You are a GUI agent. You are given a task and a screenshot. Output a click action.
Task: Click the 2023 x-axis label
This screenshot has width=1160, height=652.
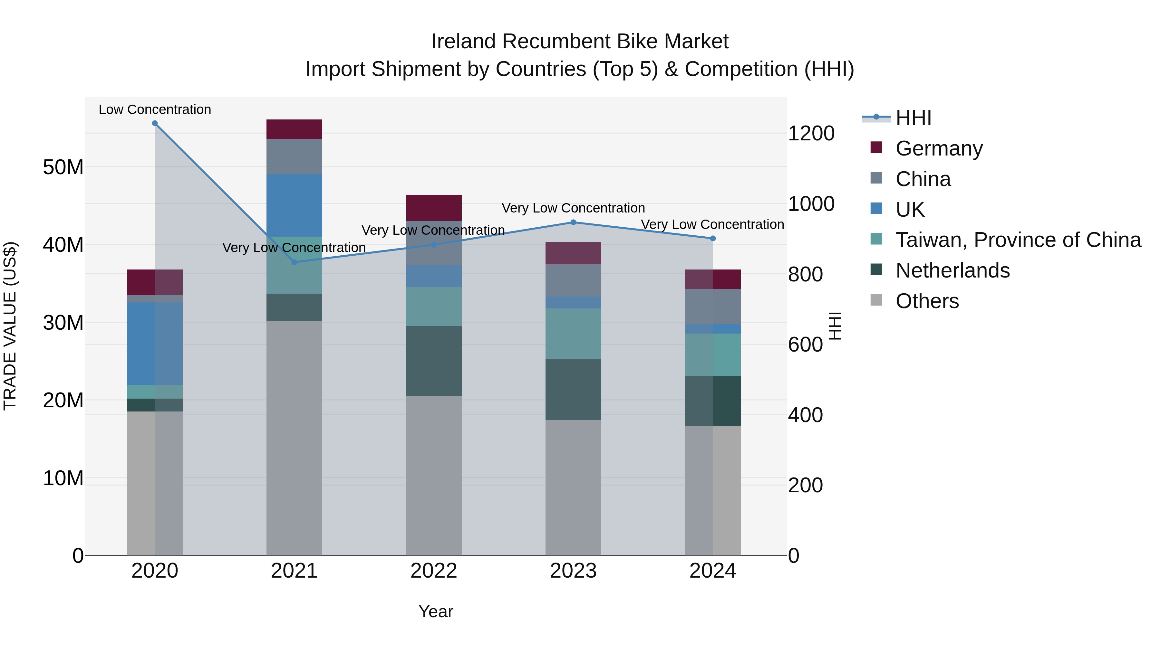tap(573, 571)
